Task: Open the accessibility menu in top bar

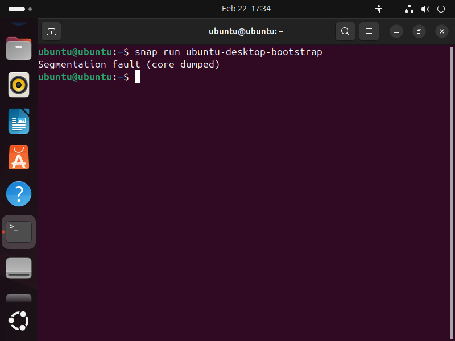Action: (379, 9)
